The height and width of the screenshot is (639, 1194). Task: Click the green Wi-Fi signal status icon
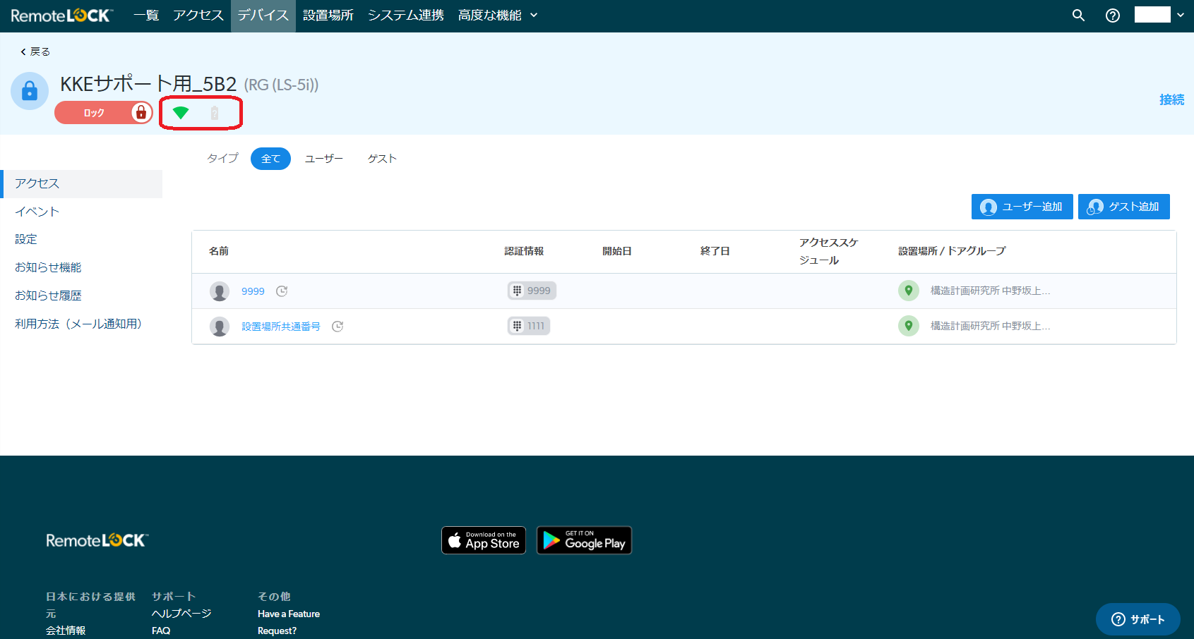(x=181, y=113)
